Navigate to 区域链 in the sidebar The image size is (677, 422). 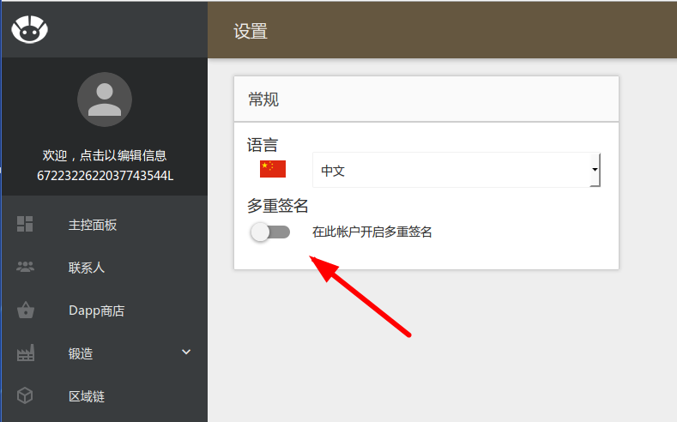pos(87,396)
